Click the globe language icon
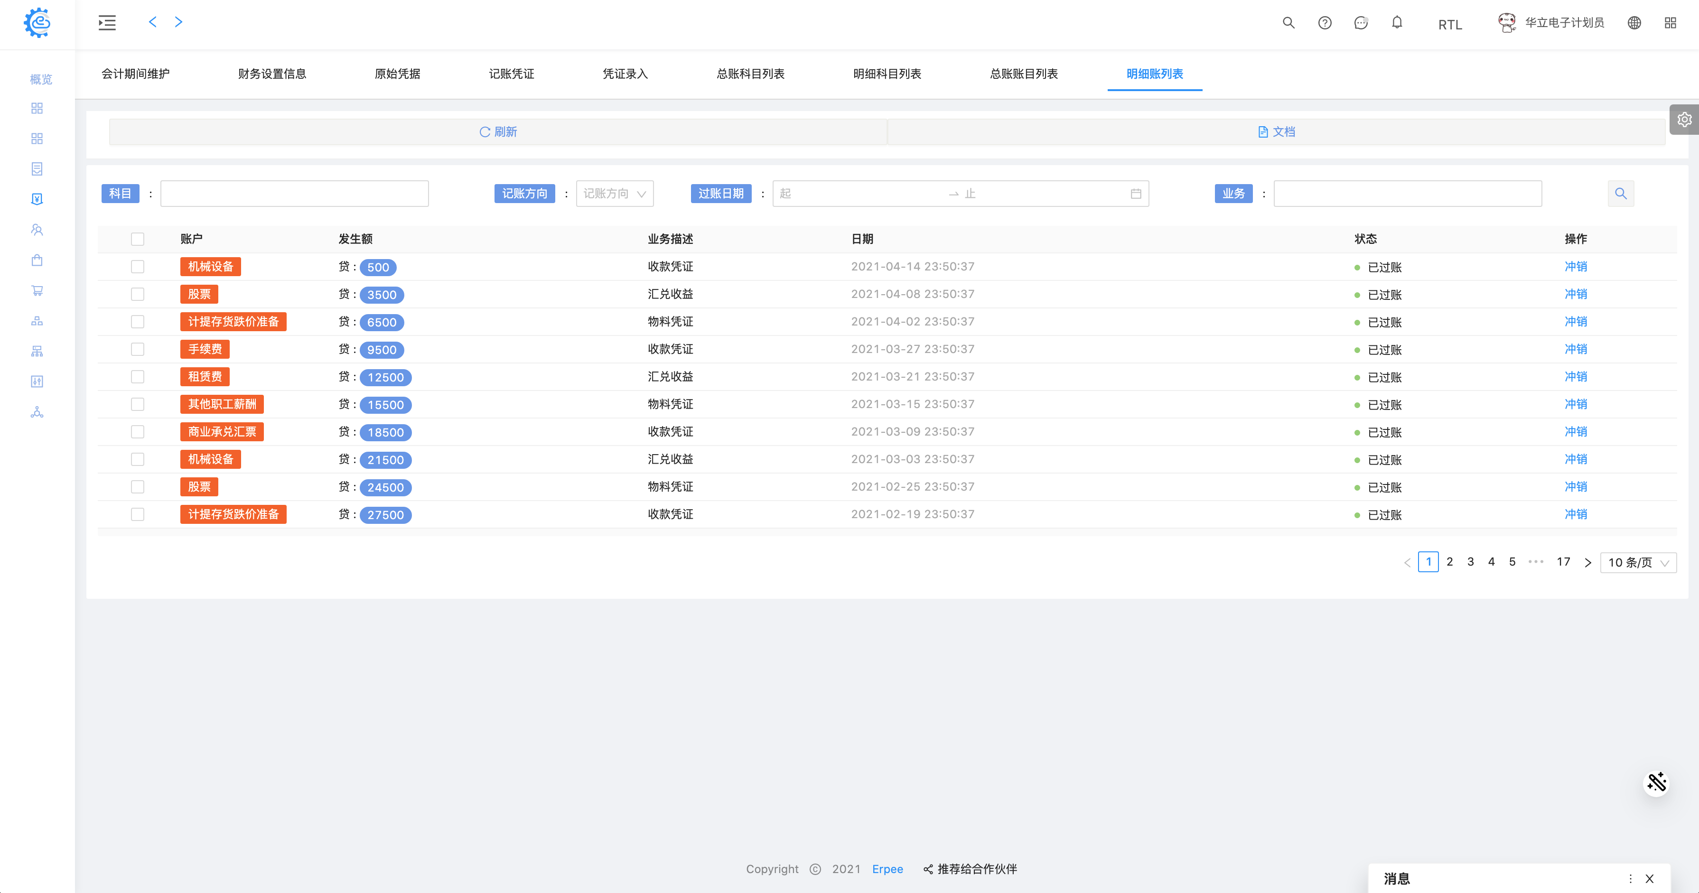The height and width of the screenshot is (893, 1699). pos(1634,23)
